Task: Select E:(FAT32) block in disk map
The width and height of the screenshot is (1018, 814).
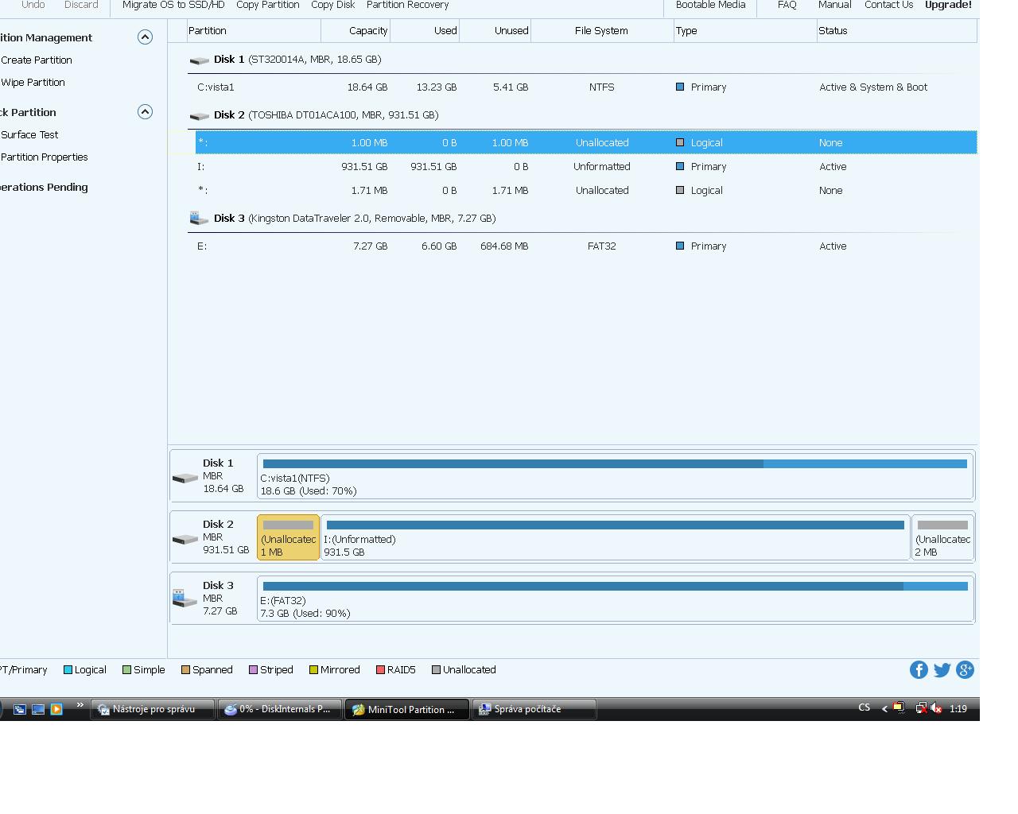Action: 615,599
